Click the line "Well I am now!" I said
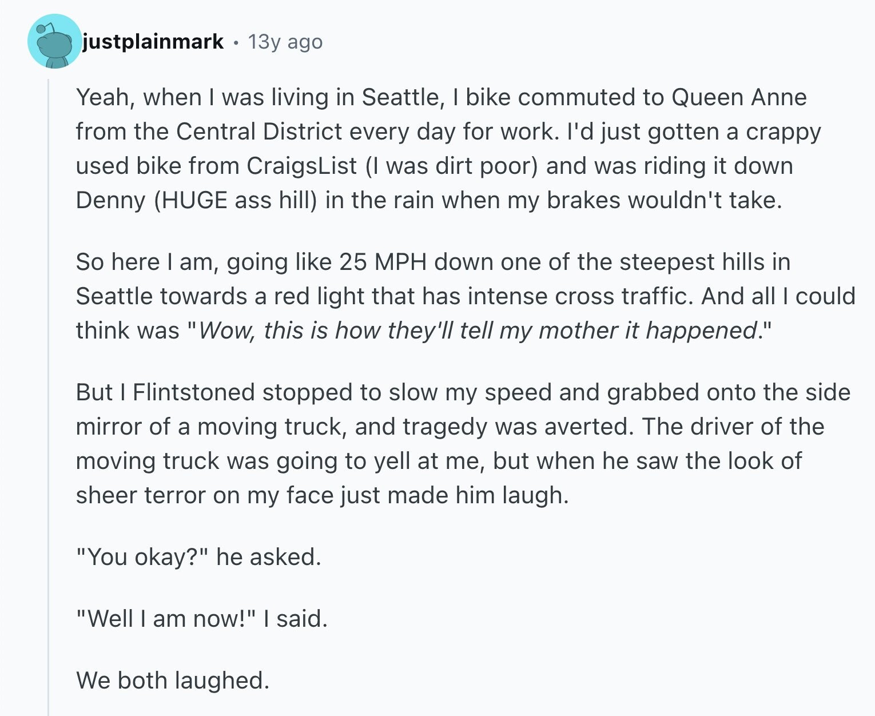Screen dimensions: 875x716 (202, 619)
